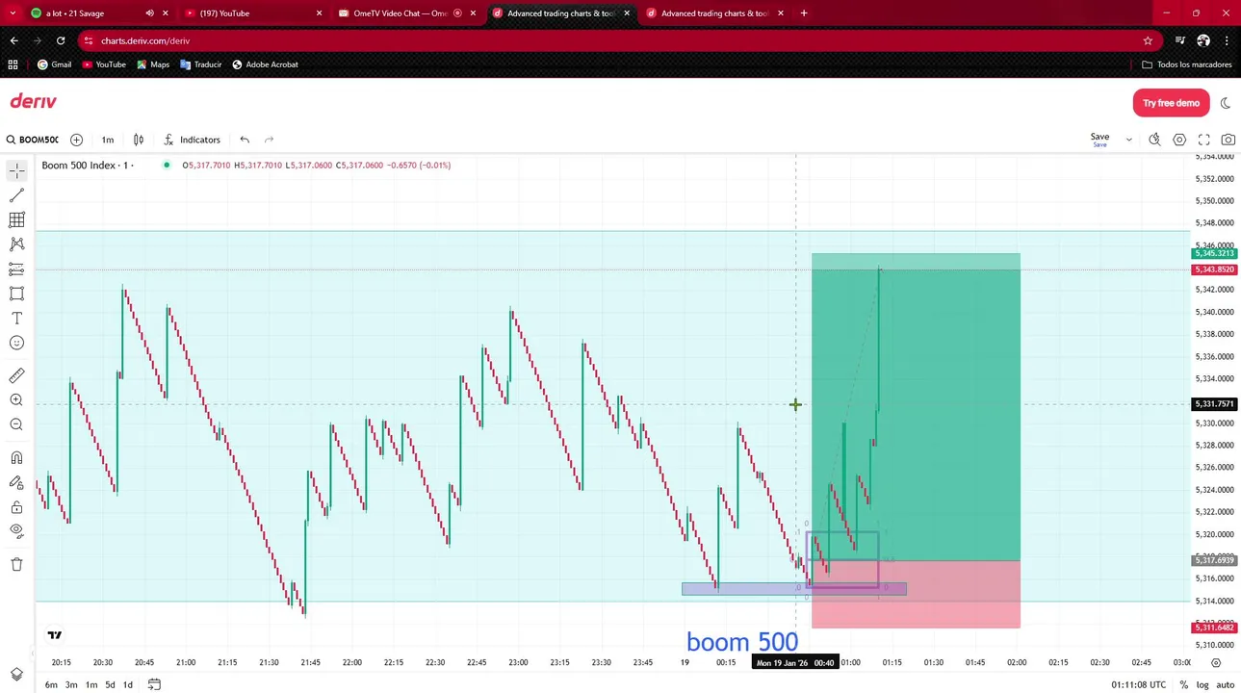
Task: Expand the Save layout dropdown arrow
Action: pyautogui.click(x=1129, y=140)
